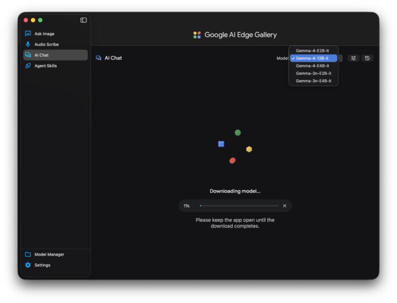Click the keep the app open notice
397x303 pixels.
235,223
